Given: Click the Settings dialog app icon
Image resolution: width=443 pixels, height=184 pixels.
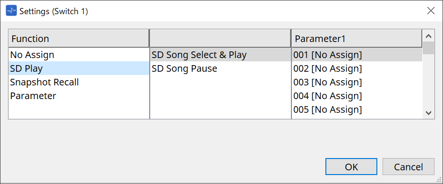Looking at the screenshot, I should 11,11.
